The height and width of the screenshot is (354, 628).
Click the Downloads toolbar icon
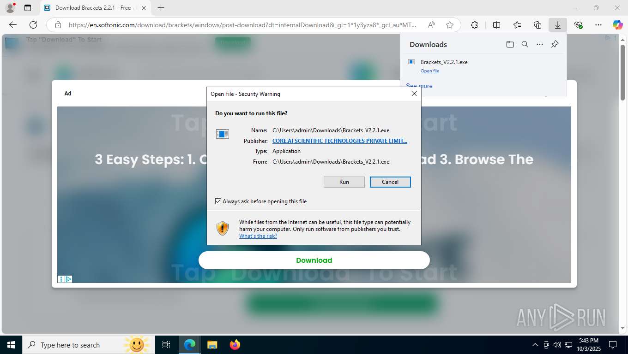pyautogui.click(x=558, y=25)
